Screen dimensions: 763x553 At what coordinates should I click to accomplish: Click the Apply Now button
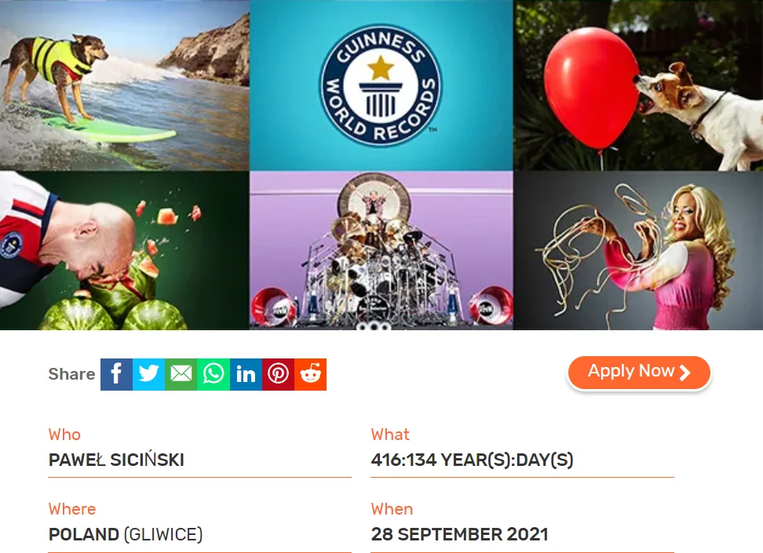[639, 372]
